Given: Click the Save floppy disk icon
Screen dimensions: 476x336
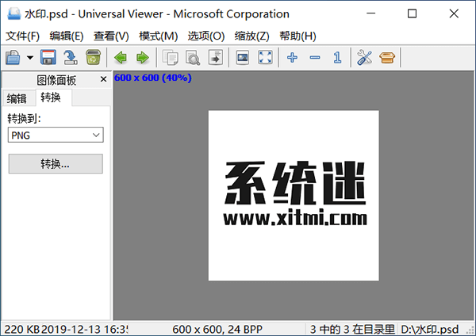Looking at the screenshot, I should coord(48,57).
